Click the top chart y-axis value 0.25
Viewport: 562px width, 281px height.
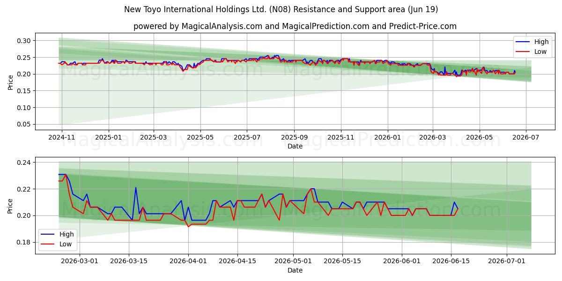click(23, 58)
